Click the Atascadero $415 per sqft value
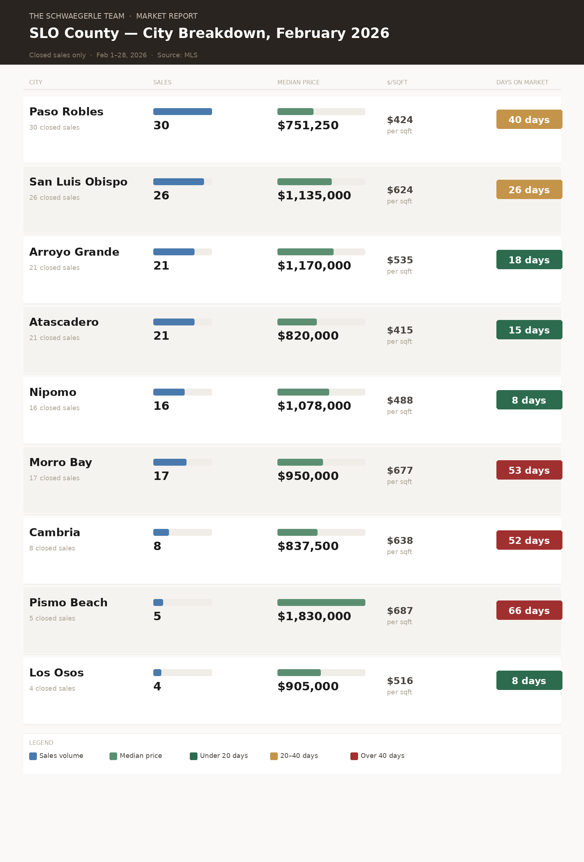Viewport: 584px width, 862px height. [399, 330]
